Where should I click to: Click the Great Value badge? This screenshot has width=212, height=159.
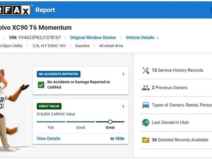[x=49, y=106]
